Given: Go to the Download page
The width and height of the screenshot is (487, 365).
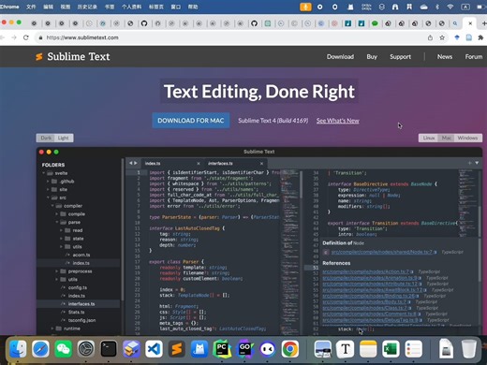Looking at the screenshot, I should point(340,57).
